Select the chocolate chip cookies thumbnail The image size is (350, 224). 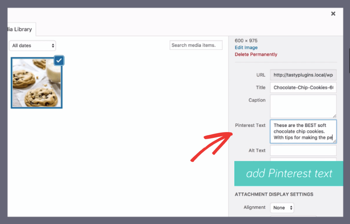click(37, 83)
